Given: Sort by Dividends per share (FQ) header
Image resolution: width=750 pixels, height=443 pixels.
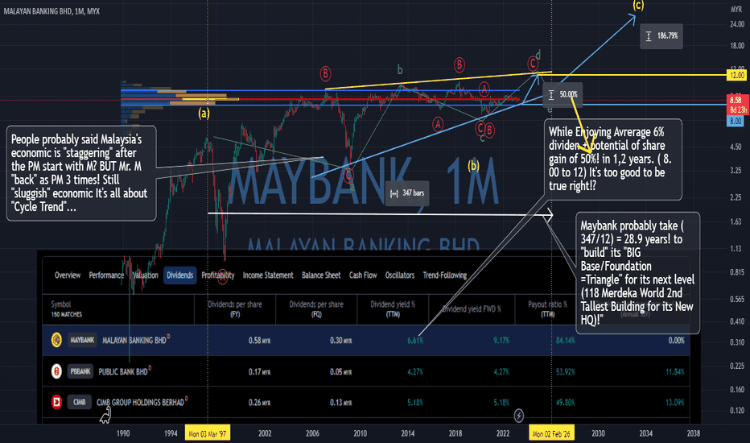Looking at the screenshot, I should tap(316, 309).
